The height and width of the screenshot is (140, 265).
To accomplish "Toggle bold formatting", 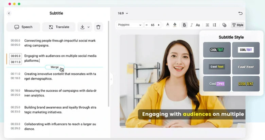I will tap(184, 25).
